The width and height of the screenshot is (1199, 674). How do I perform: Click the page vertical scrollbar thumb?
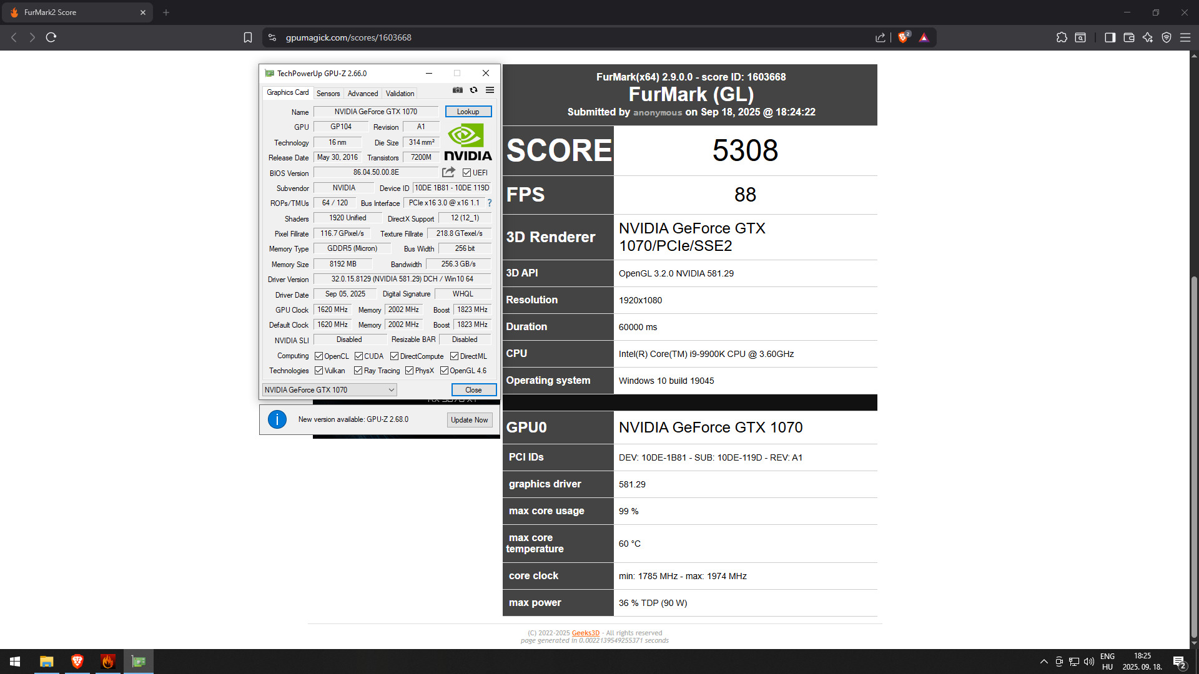pyautogui.click(x=1194, y=456)
